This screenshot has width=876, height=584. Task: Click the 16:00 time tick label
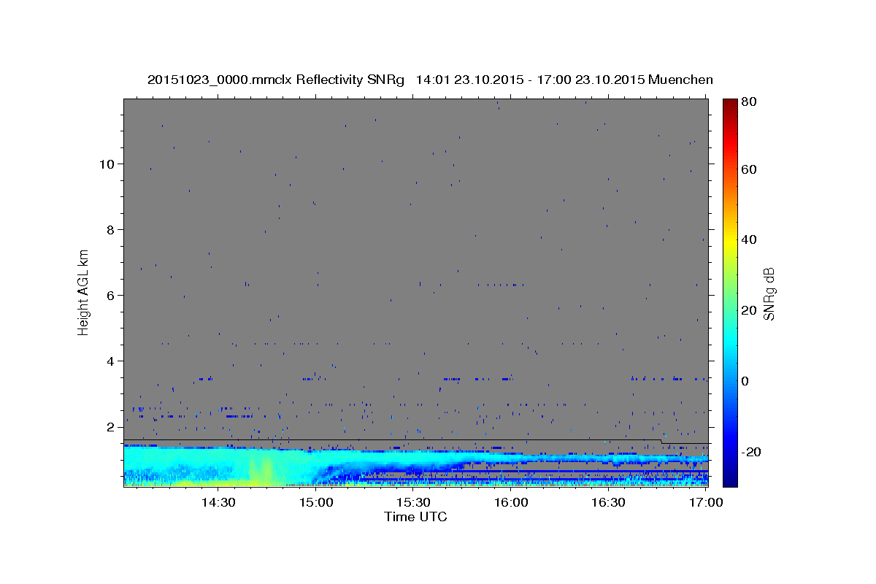pyautogui.click(x=511, y=502)
